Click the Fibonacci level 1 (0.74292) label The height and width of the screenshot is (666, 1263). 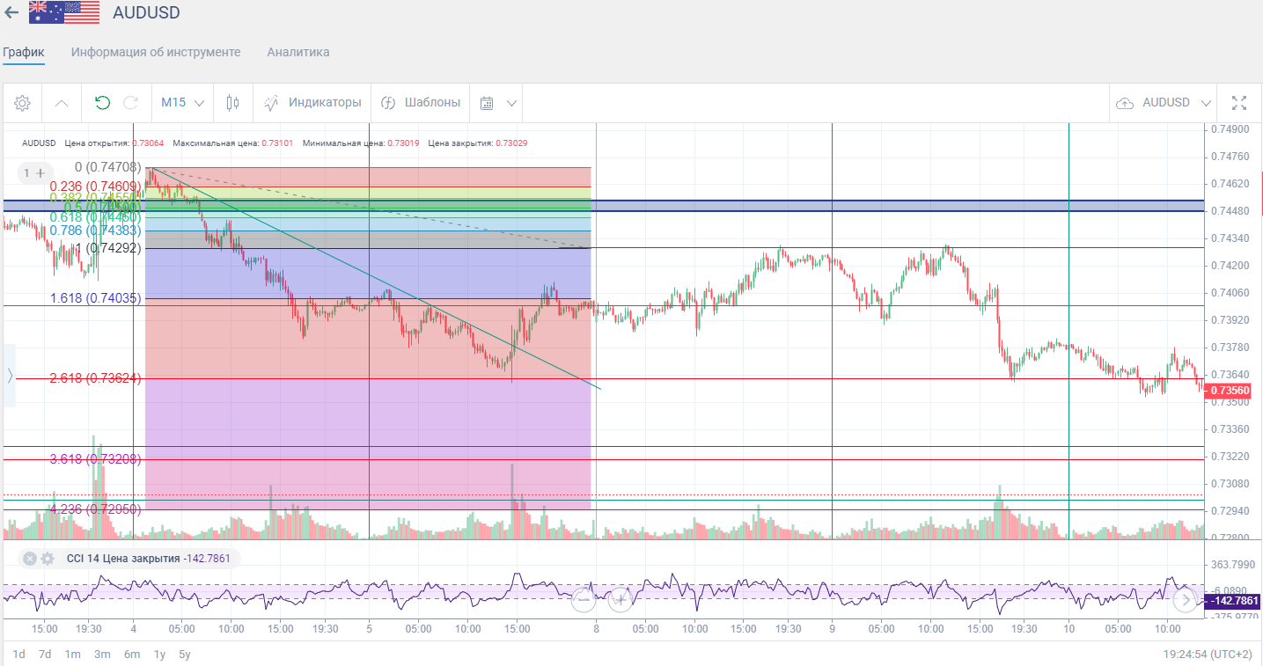pyautogui.click(x=108, y=247)
